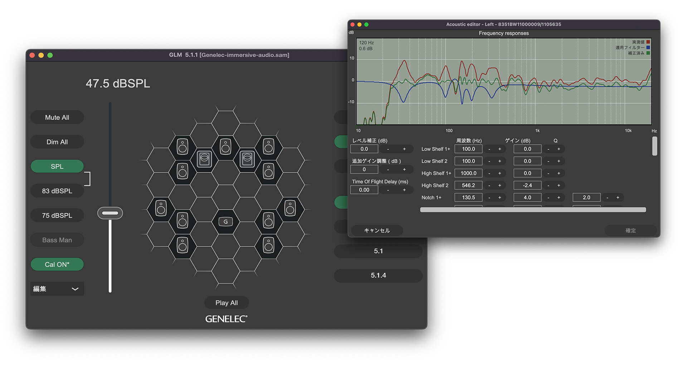Click Low Shelf 1+ frequency field
This screenshot has width=687, height=371.
click(x=468, y=149)
